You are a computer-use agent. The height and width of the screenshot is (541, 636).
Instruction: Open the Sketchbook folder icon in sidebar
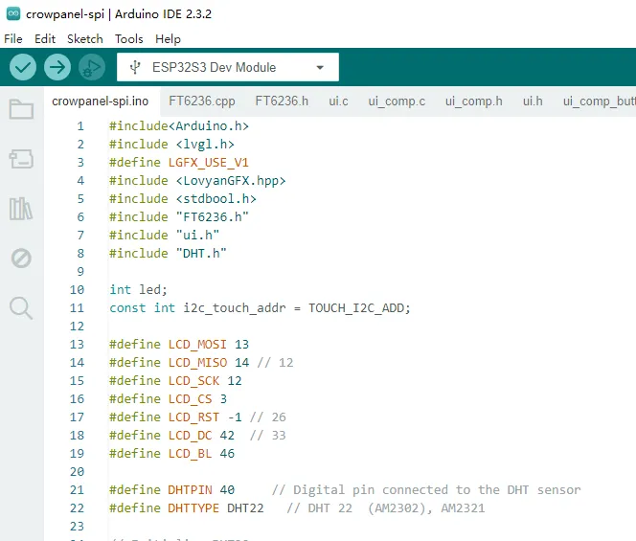click(21, 109)
